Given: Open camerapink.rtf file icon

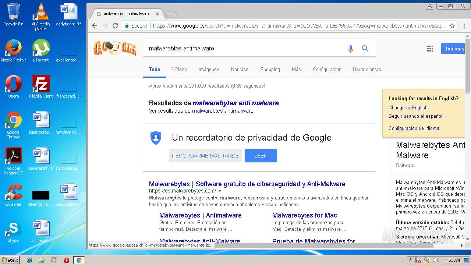Looking at the screenshot, I should 41,159.
